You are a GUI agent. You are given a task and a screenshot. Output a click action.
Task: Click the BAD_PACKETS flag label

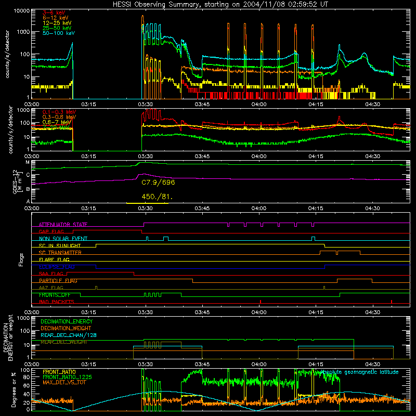57,302
